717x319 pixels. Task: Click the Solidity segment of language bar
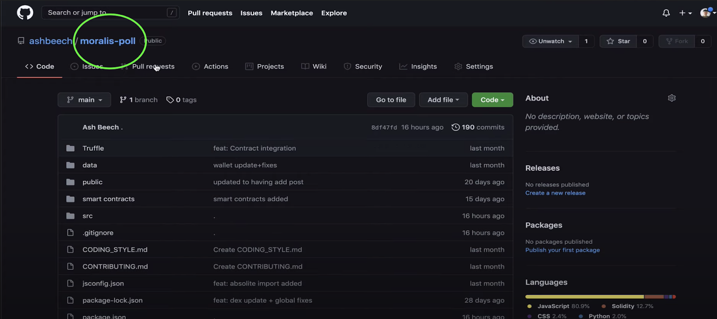click(x=654, y=297)
